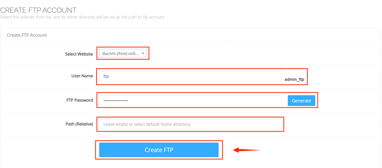Click the admin_ftp username preview text
Viewport: 382px width, 168px height.
(294, 80)
